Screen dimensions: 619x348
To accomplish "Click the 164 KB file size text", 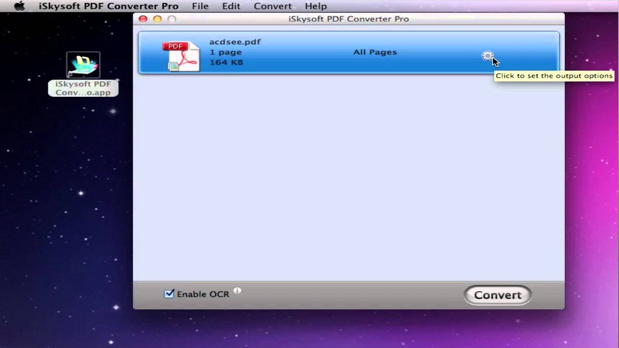I will click(x=226, y=62).
